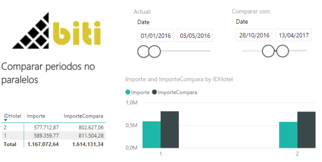This screenshot has height=162, width=322.
Task: Click the dark ImporteCompara bar for hotel 1
Action: [x=170, y=130]
